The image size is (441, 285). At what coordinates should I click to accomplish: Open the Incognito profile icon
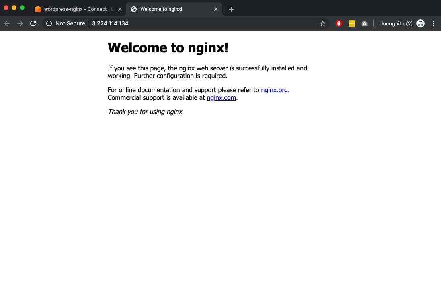[420, 23]
